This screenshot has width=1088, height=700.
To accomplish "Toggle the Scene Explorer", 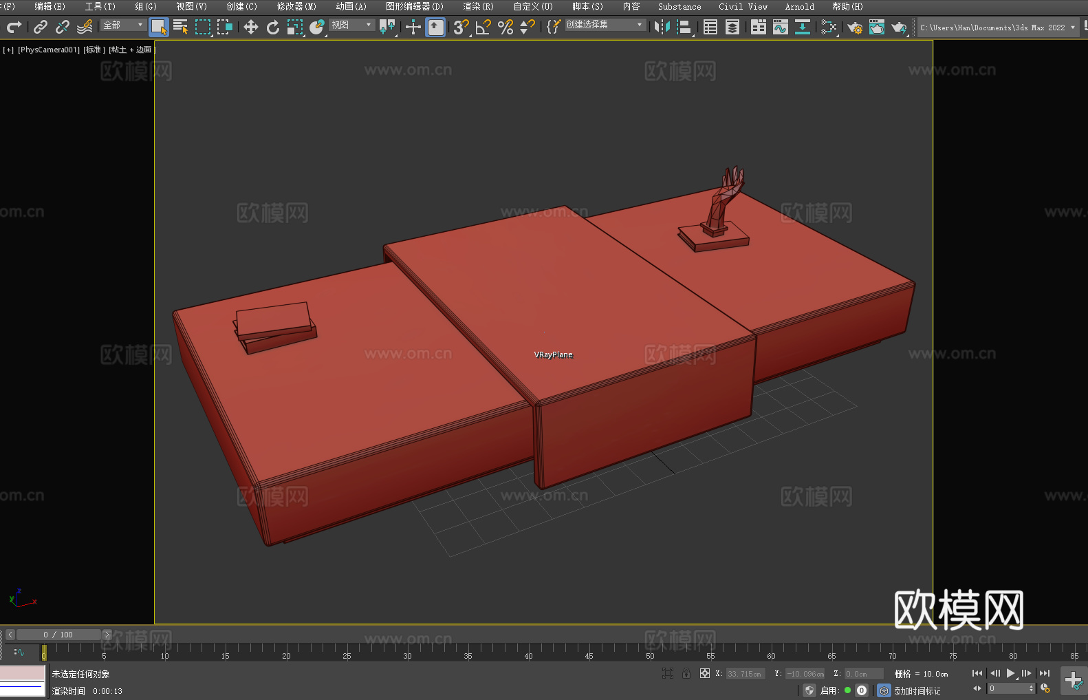I will (710, 27).
